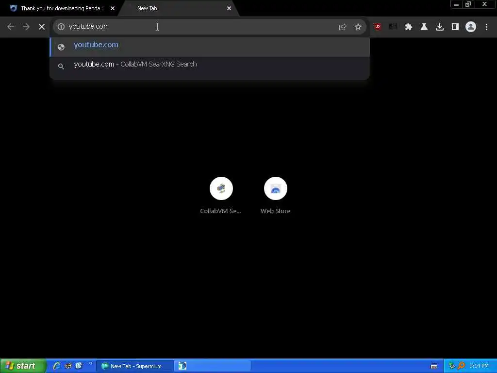Open the Experiments flask icon

point(424,27)
